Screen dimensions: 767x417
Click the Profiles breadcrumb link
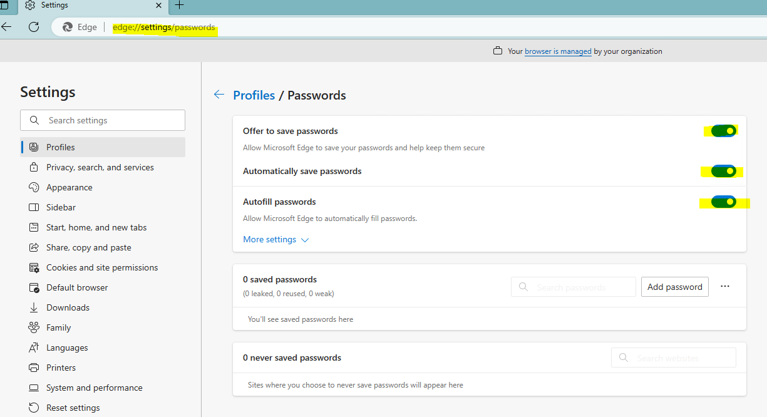(x=254, y=95)
